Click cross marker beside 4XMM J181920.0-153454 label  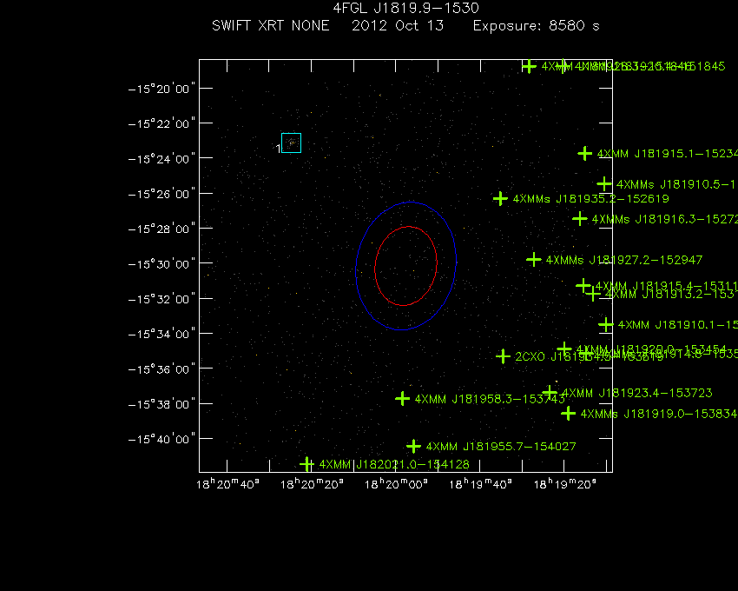coord(564,349)
